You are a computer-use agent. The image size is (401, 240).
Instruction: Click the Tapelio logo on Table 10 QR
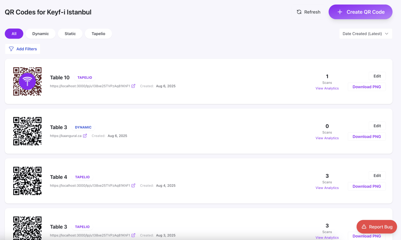27,81
